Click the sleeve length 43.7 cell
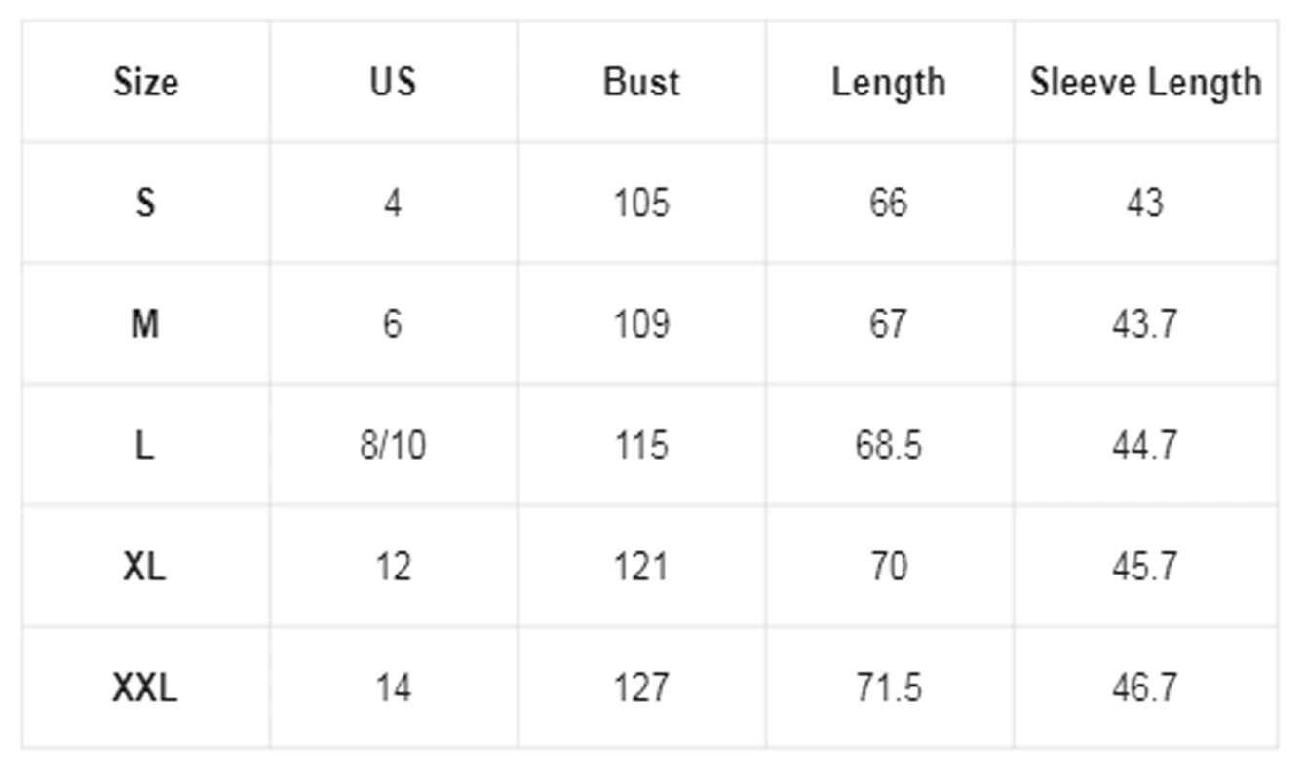This screenshot has width=1306, height=779. pos(1145,323)
